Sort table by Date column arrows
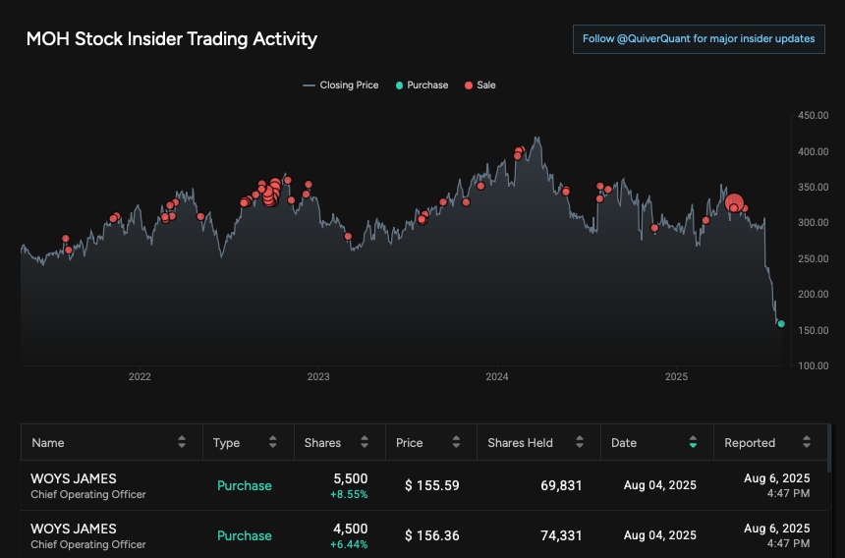 pyautogui.click(x=693, y=442)
